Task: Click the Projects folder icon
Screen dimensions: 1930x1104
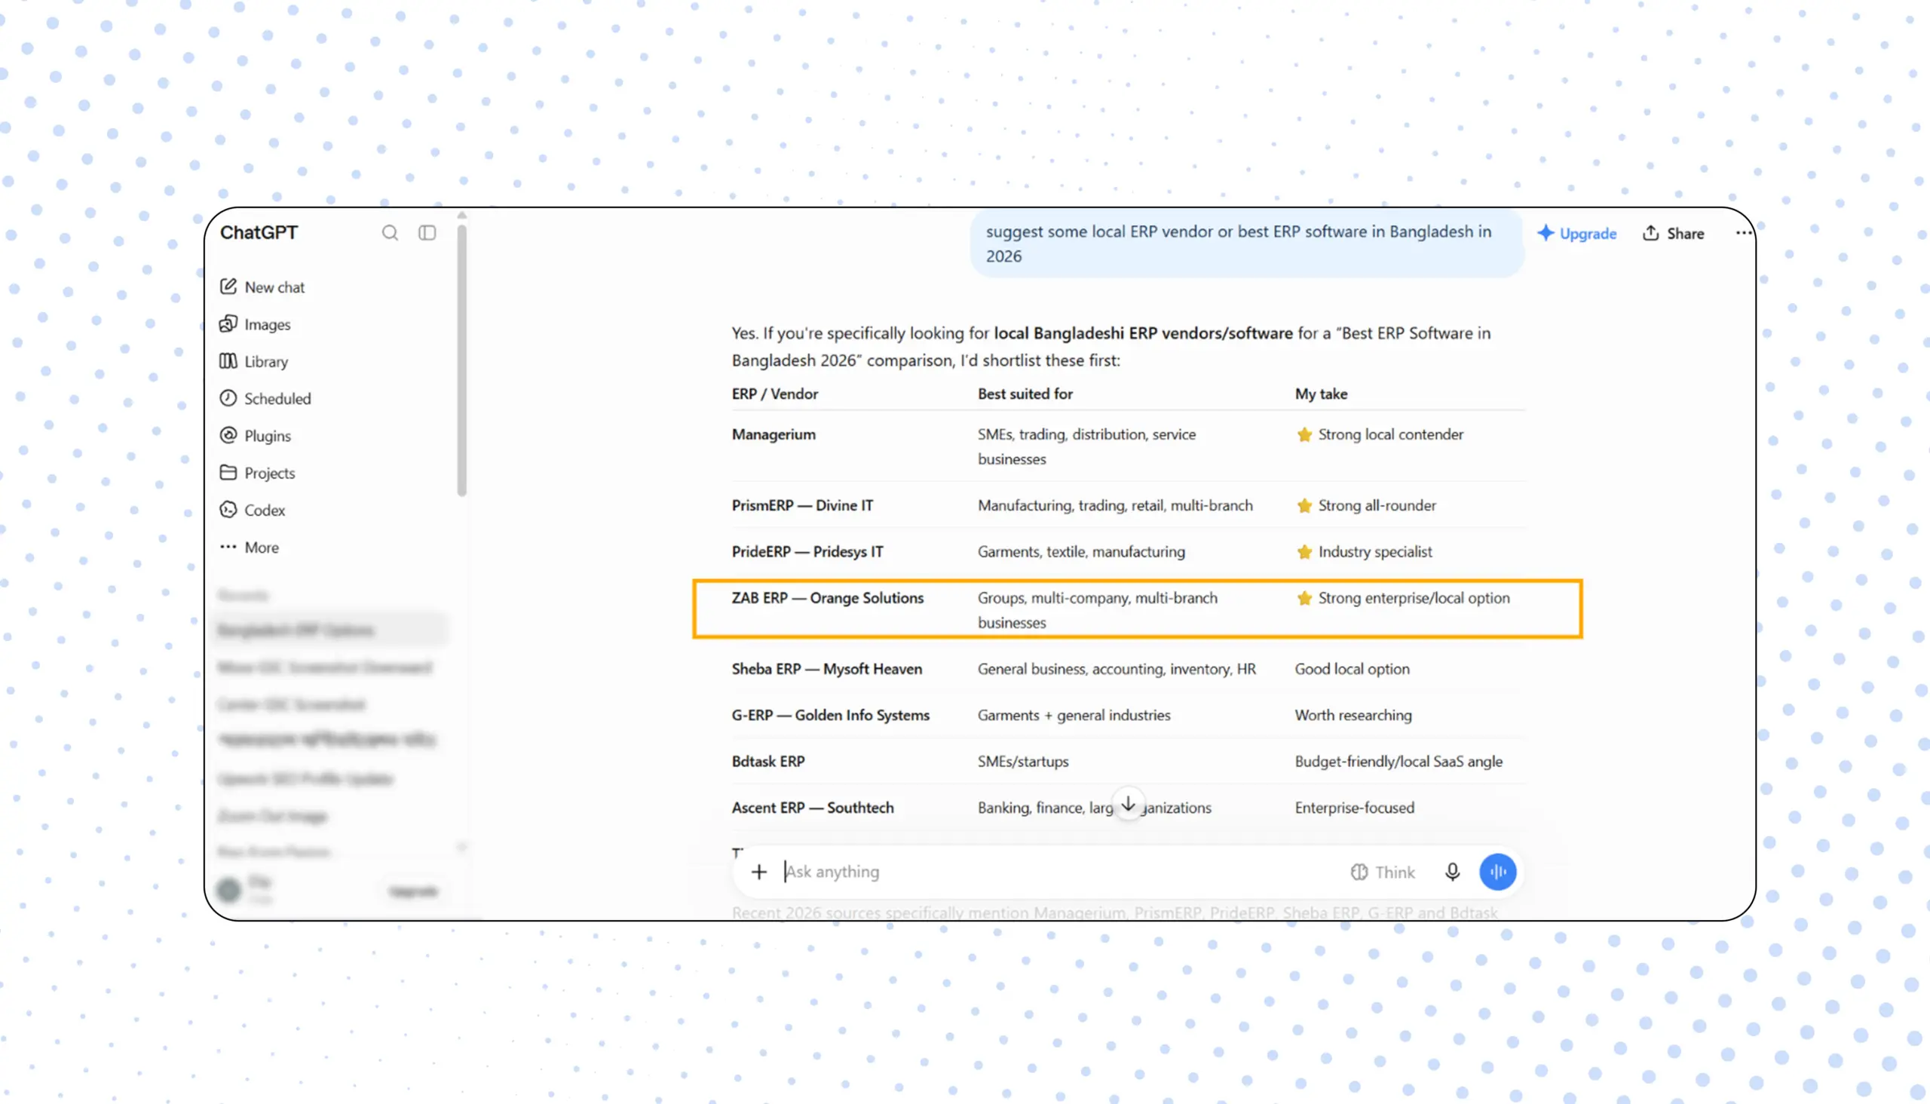Action: [x=228, y=472]
